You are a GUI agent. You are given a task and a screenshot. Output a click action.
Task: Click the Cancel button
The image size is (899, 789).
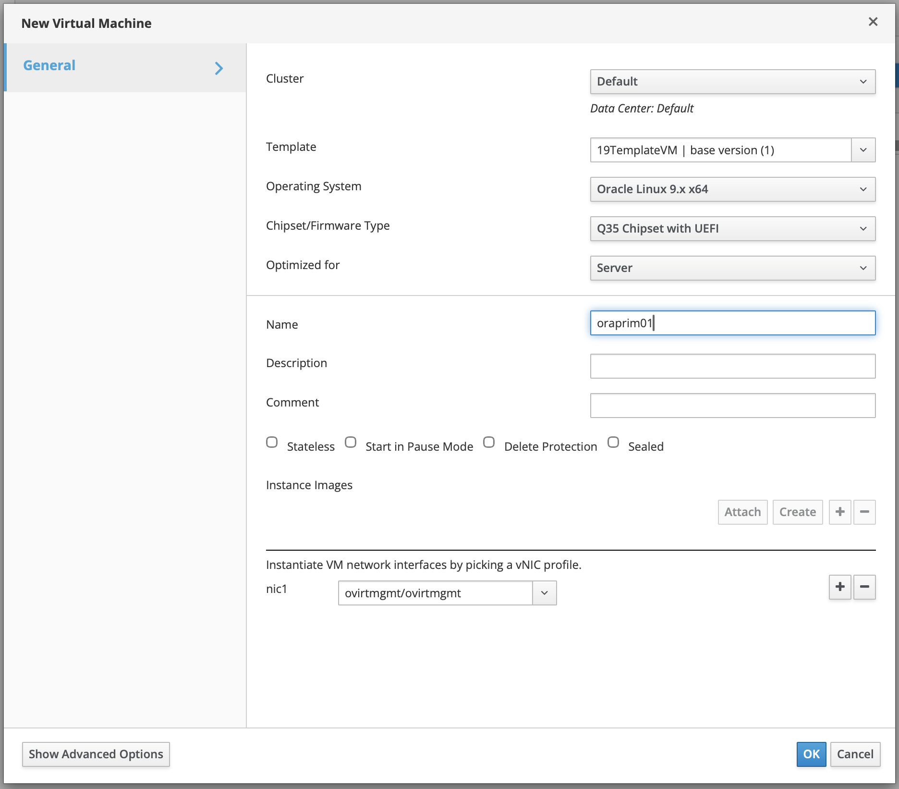(855, 754)
